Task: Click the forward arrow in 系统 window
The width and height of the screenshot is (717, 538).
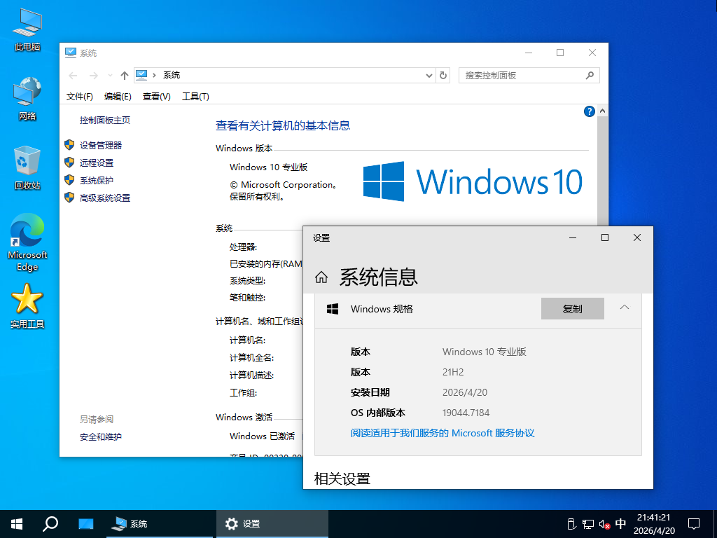Action: coord(93,76)
